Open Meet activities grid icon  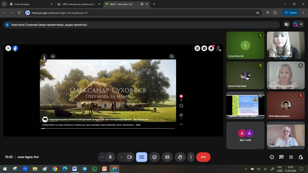[x=291, y=157]
